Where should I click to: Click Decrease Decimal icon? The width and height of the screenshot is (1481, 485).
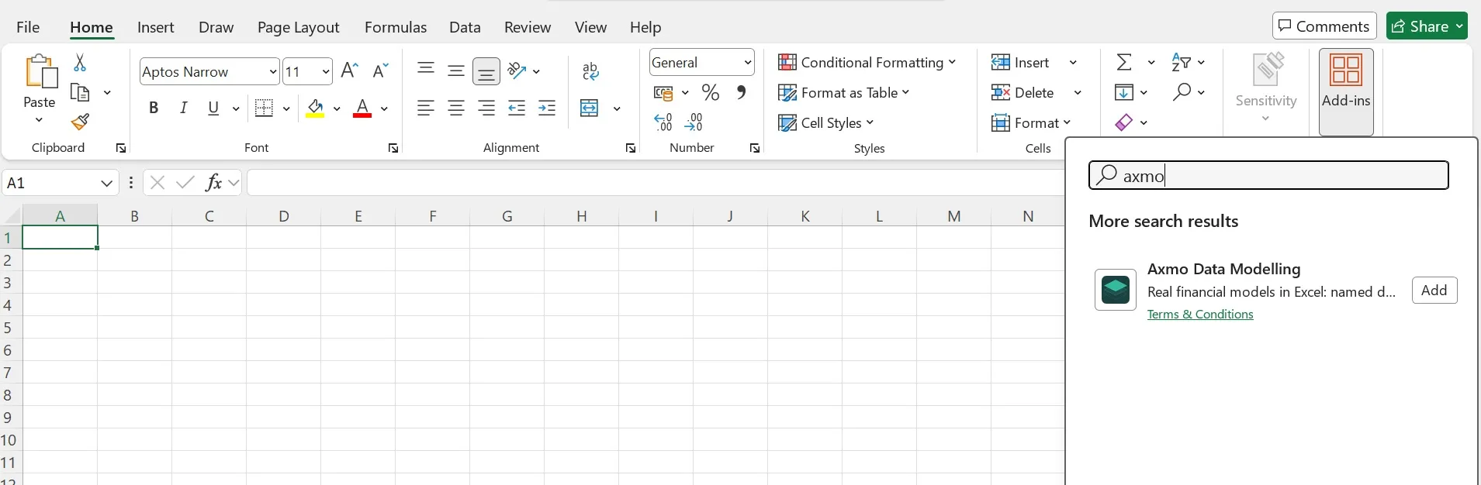point(694,122)
